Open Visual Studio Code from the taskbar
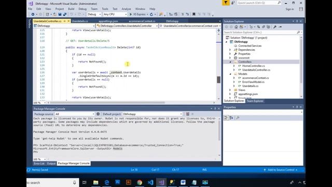This screenshot has height=187, width=332. tap(150, 182)
